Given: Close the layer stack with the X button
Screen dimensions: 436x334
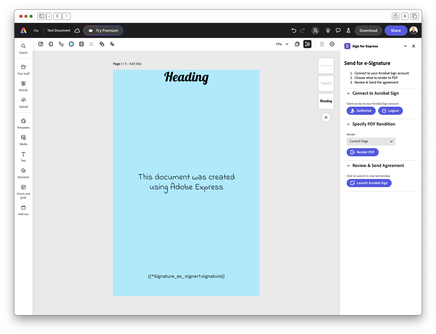Looking at the screenshot, I should click(x=326, y=117).
